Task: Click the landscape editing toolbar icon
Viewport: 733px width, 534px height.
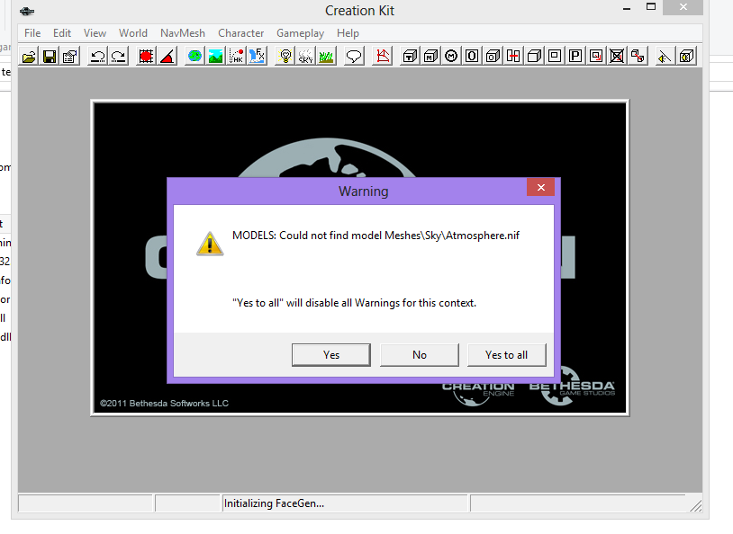Action: click(215, 56)
